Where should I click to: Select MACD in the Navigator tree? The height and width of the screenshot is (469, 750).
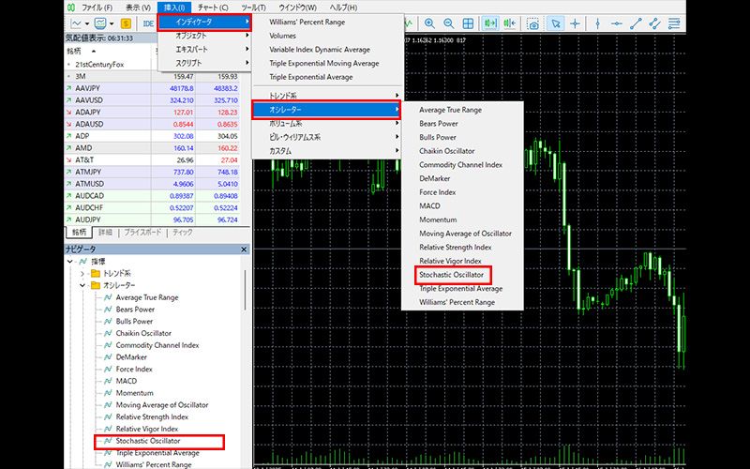tap(126, 382)
